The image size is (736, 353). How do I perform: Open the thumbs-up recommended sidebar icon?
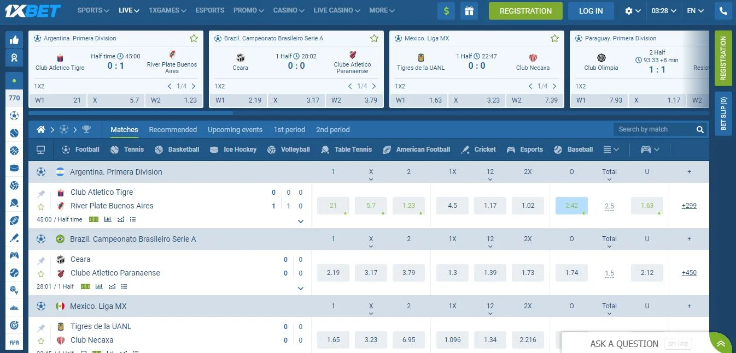14,40
